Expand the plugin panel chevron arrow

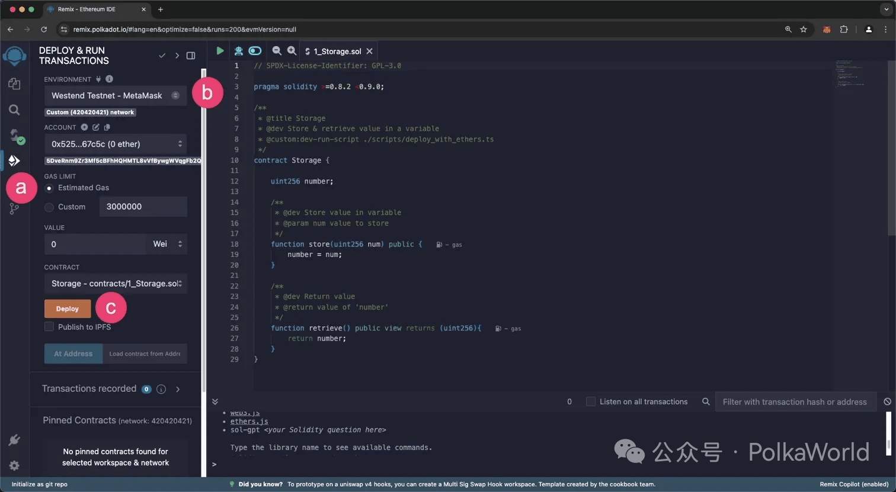pyautogui.click(x=177, y=56)
